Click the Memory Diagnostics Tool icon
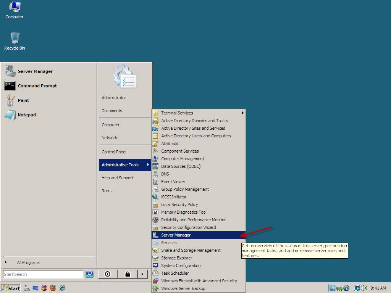This screenshot has height=293, width=391. click(x=155, y=212)
